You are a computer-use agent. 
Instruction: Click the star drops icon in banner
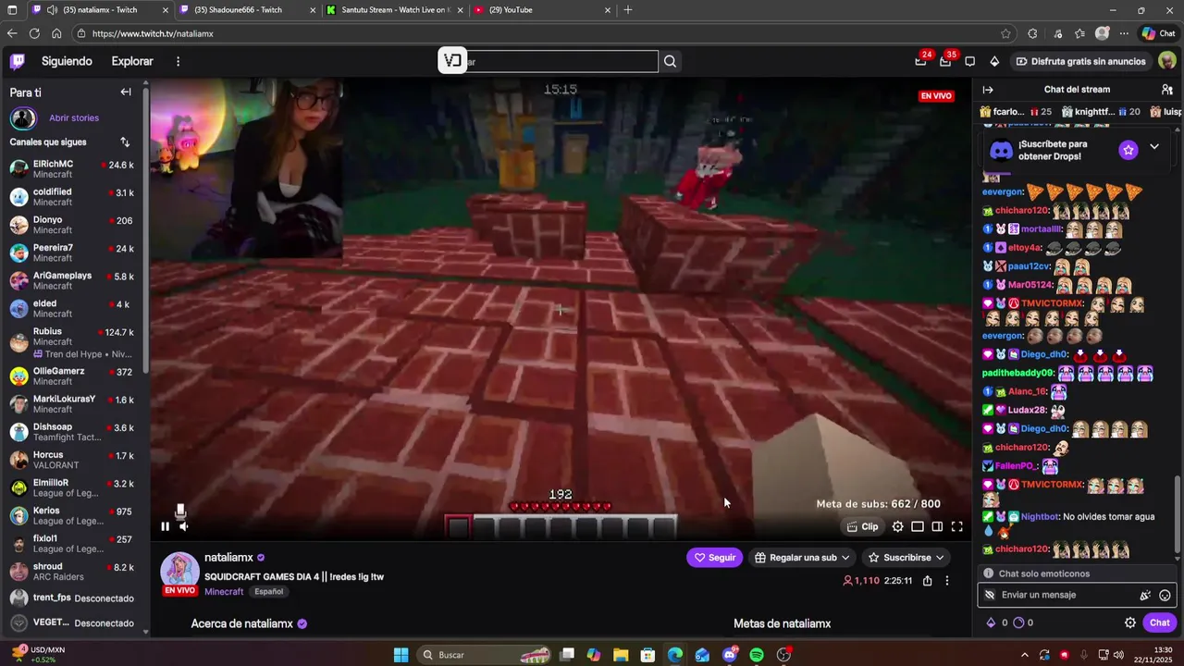[1128, 150]
